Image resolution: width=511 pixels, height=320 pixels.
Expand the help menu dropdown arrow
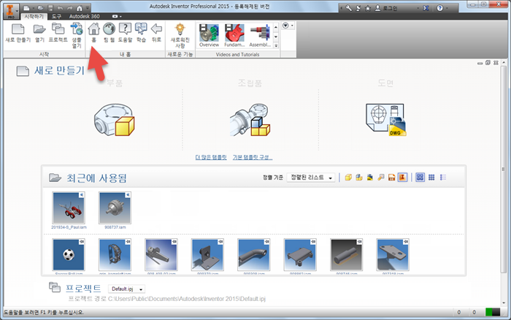447,8
